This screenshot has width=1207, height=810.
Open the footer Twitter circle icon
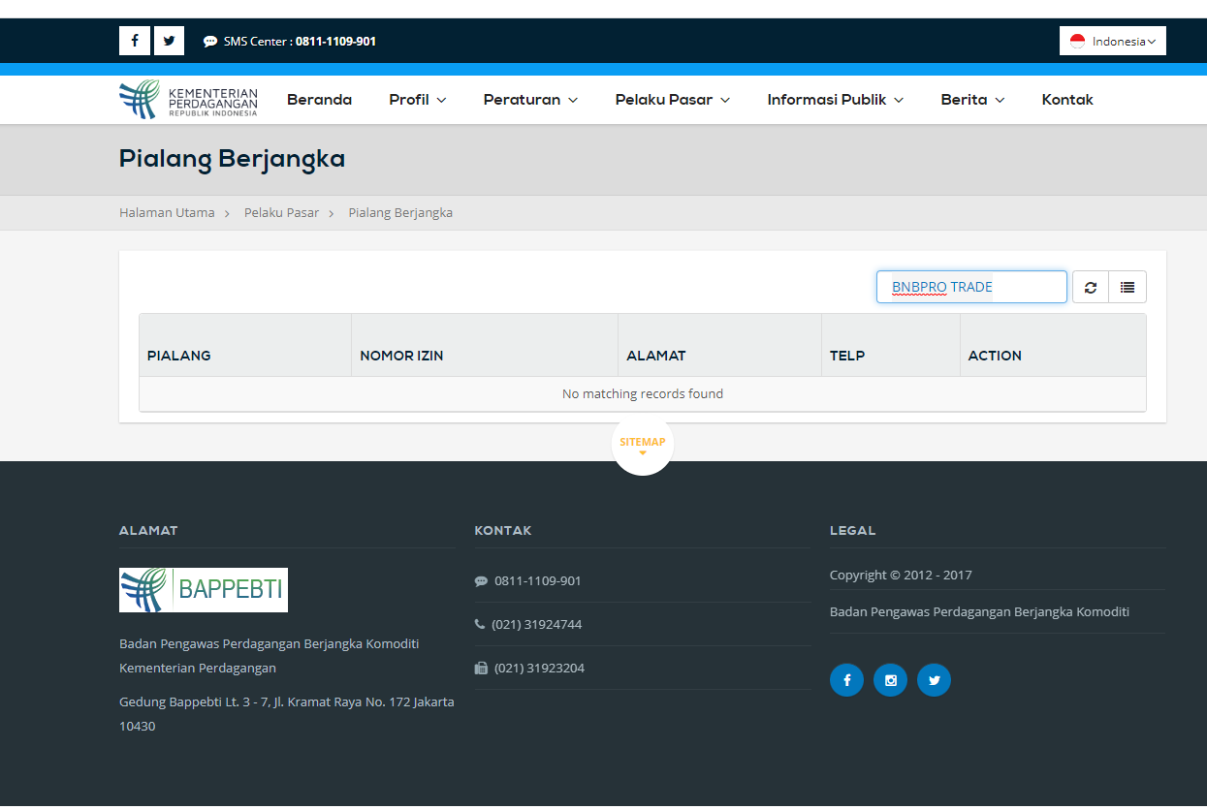click(x=934, y=680)
